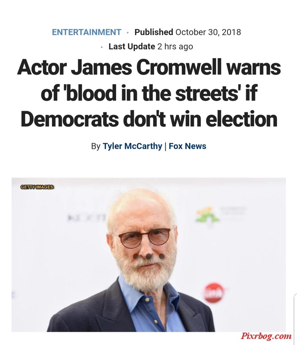Open author Tyler McCarthy's page

click(132, 146)
